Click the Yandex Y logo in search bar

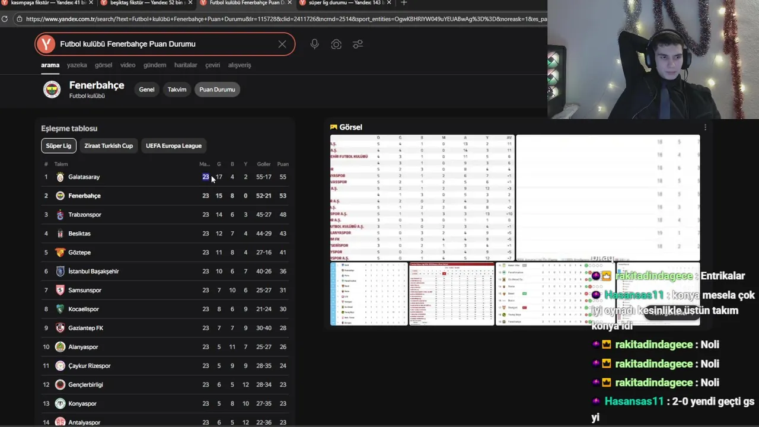point(46,44)
